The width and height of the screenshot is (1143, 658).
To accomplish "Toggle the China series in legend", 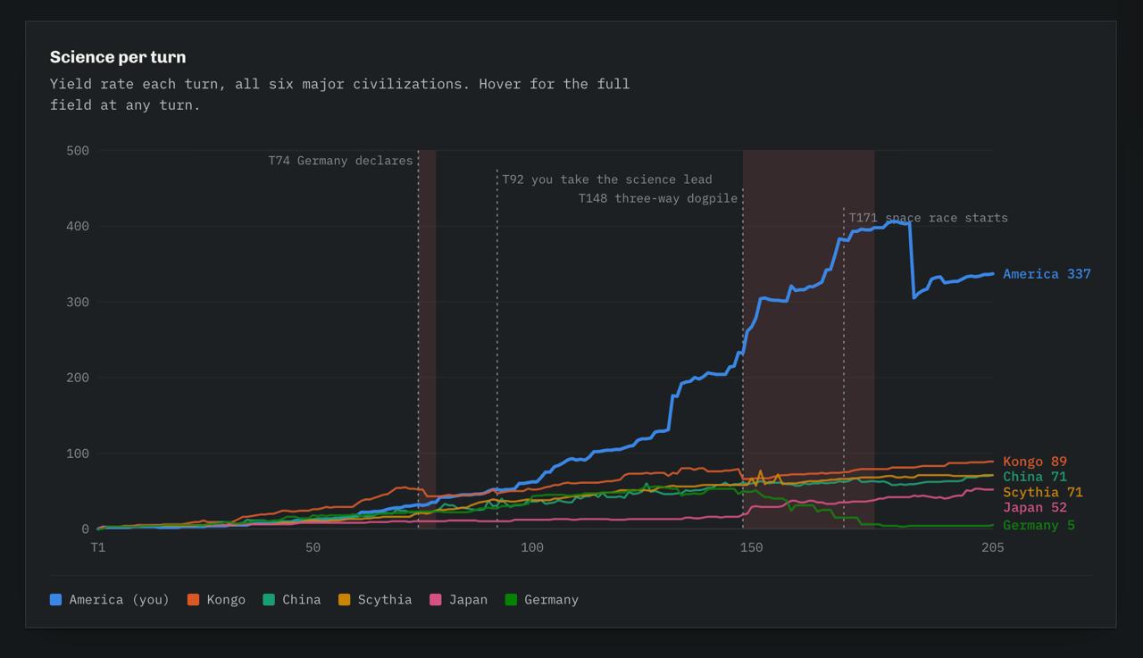I will click(292, 600).
